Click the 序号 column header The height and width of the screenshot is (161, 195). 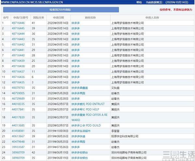[x=6, y=18]
